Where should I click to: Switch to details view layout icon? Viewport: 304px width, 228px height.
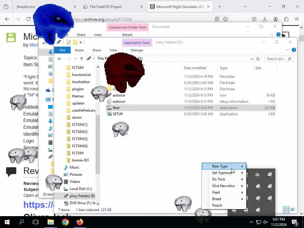click(x=286, y=210)
